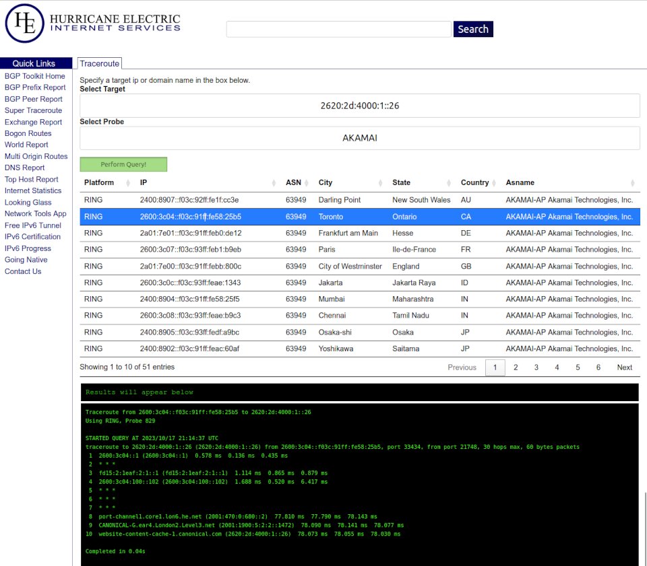Viewport: 647px width, 566px height.
Task: Click IP 2400:8907::f03c:92ff:fe1f:cc3e cell
Action: click(x=189, y=200)
